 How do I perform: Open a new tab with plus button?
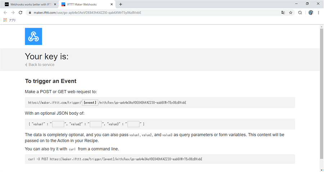pos(121,4)
